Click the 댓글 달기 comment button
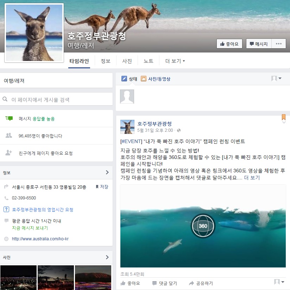This screenshot has height=290, width=290. (x=165, y=283)
